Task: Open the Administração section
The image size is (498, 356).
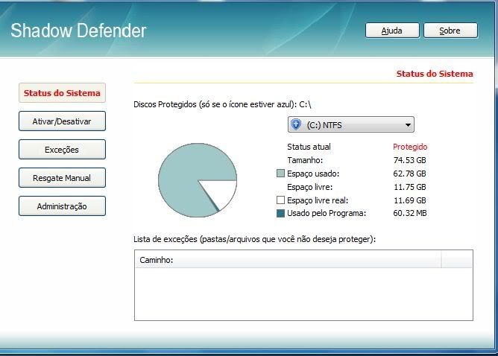Action: 62,206
